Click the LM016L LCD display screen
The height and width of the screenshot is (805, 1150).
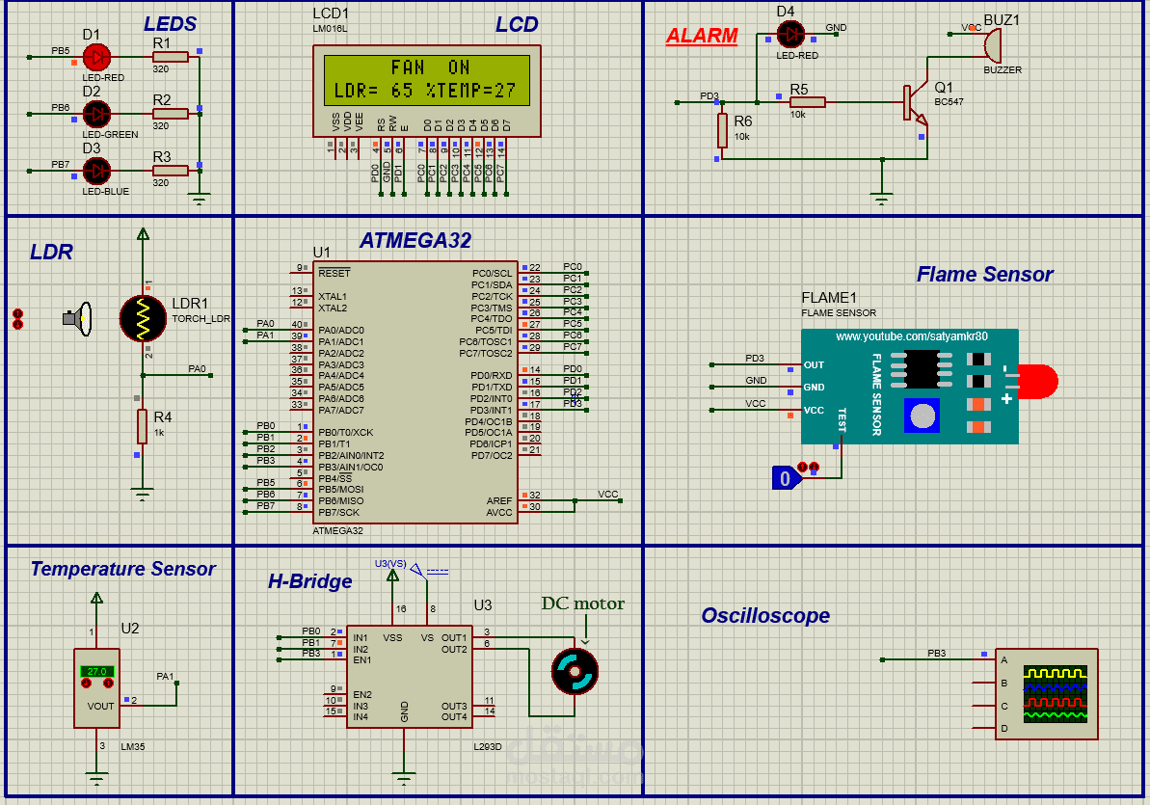(427, 80)
